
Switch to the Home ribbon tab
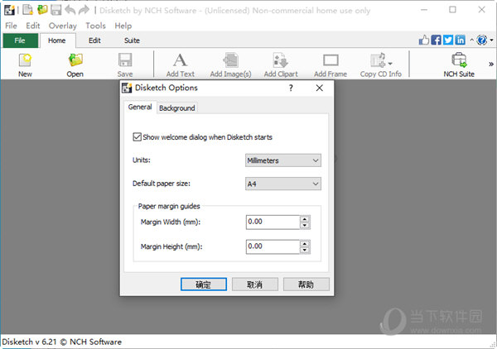56,41
